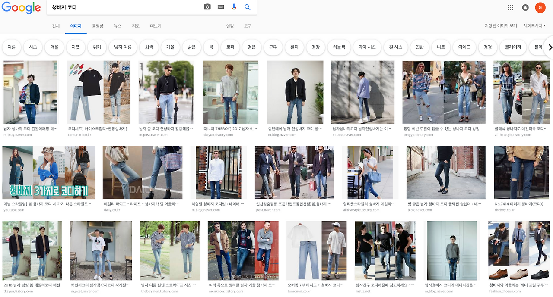
Task: Open caption 핏 좋은 남자 청바지 코디
Action: point(445,203)
